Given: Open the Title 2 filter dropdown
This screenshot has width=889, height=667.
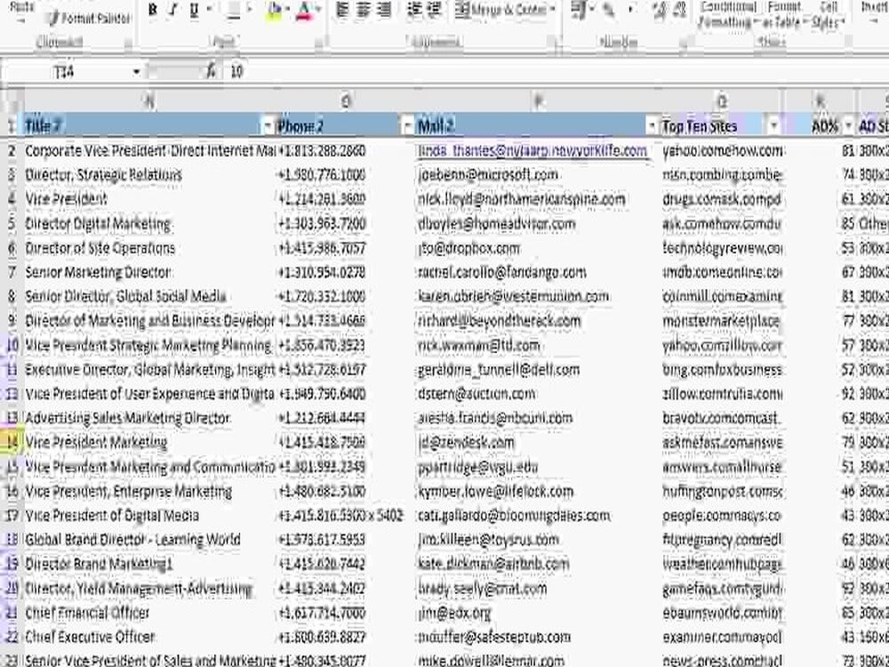Looking at the screenshot, I should [x=268, y=126].
